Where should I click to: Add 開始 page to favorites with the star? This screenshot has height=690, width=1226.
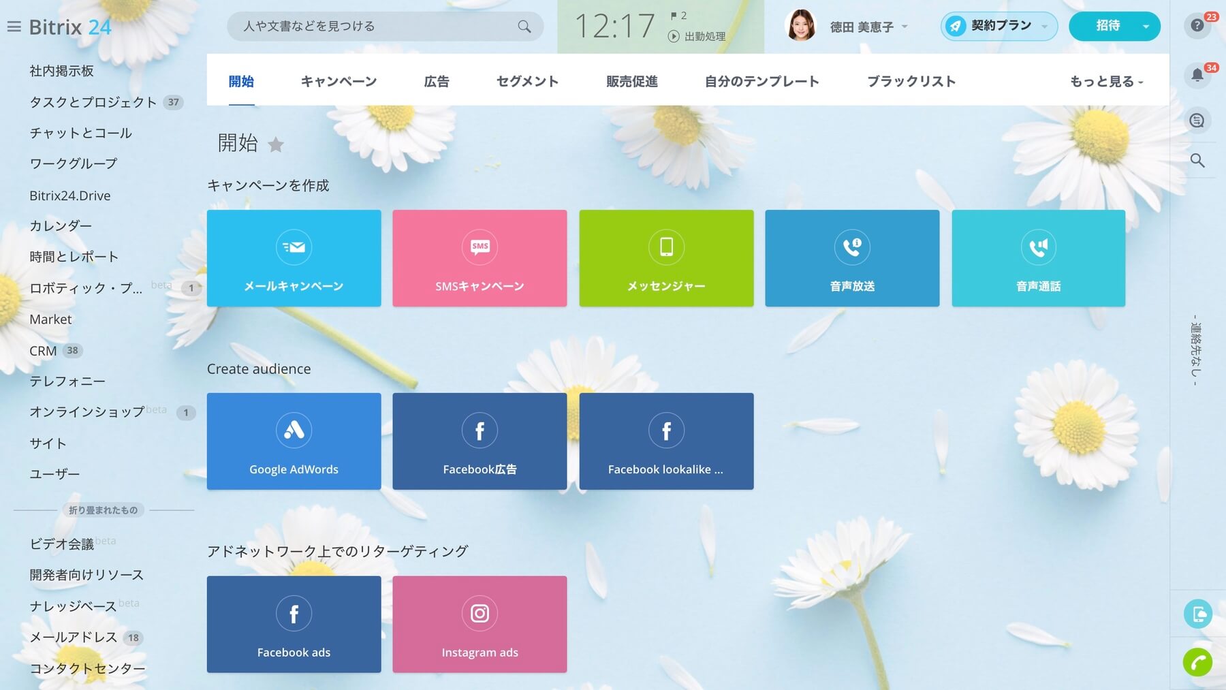tap(276, 144)
